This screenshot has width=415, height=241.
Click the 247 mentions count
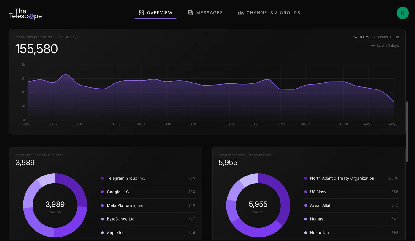coord(191,219)
